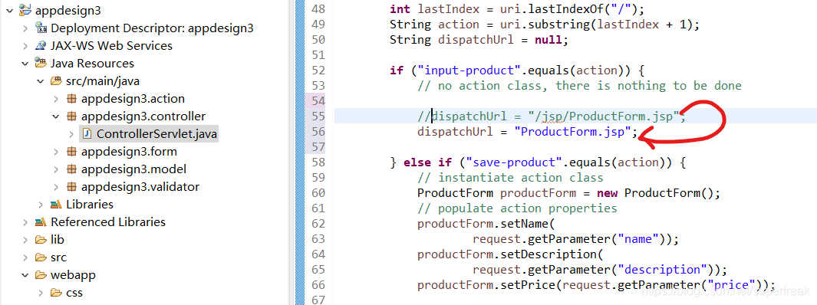Screen dimensions: 817x305
Task: Click the ControllerServlet.java file icon
Action: click(87, 134)
